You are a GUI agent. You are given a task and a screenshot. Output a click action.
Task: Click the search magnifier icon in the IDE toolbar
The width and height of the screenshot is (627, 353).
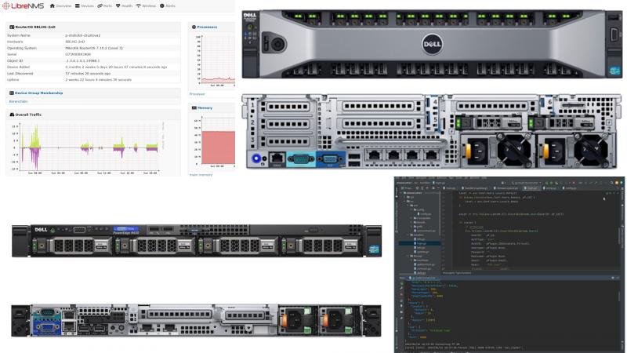coord(612,183)
